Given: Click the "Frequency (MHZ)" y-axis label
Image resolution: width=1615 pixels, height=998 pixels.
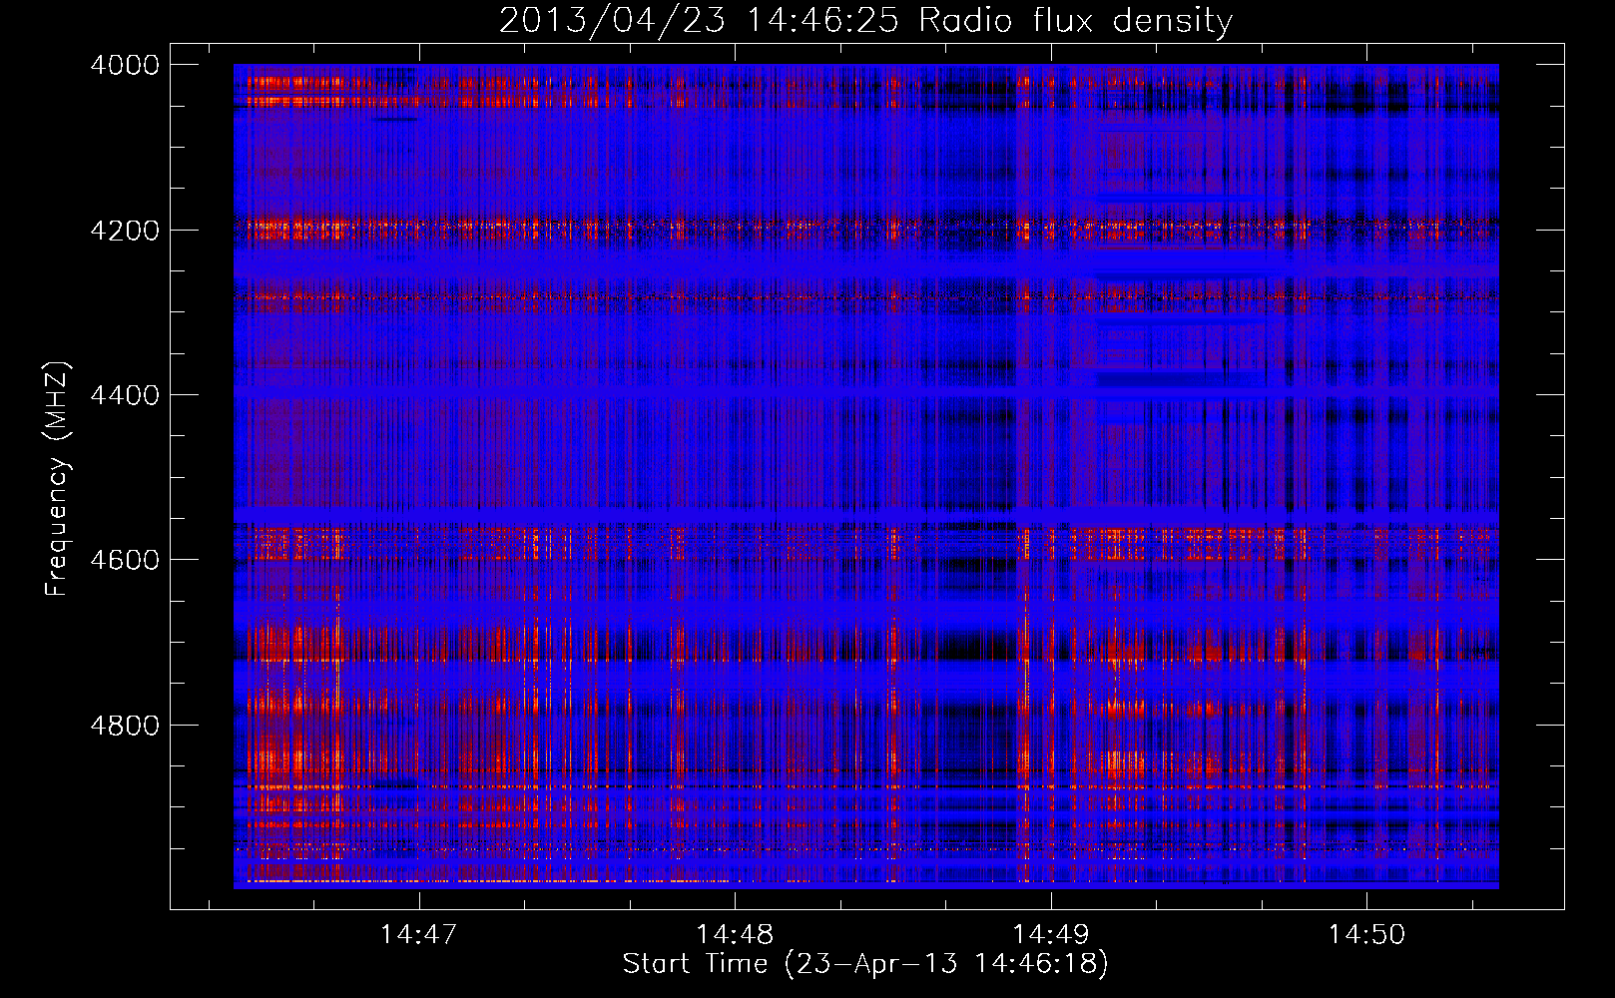Looking at the screenshot, I should (x=57, y=479).
